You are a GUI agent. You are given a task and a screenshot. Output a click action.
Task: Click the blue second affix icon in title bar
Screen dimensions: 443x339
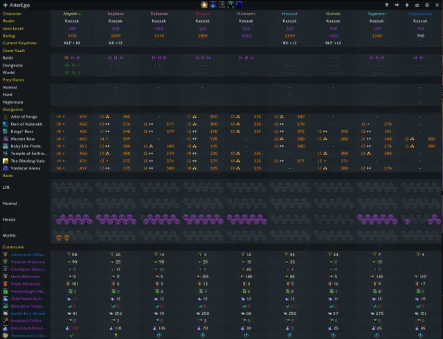[213, 5]
